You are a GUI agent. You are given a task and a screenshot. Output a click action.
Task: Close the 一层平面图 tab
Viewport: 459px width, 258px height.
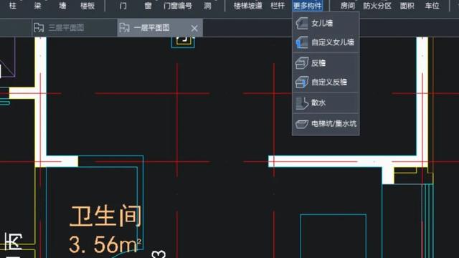click(x=194, y=28)
